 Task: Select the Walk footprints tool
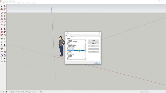pyautogui.click(x=2, y=61)
